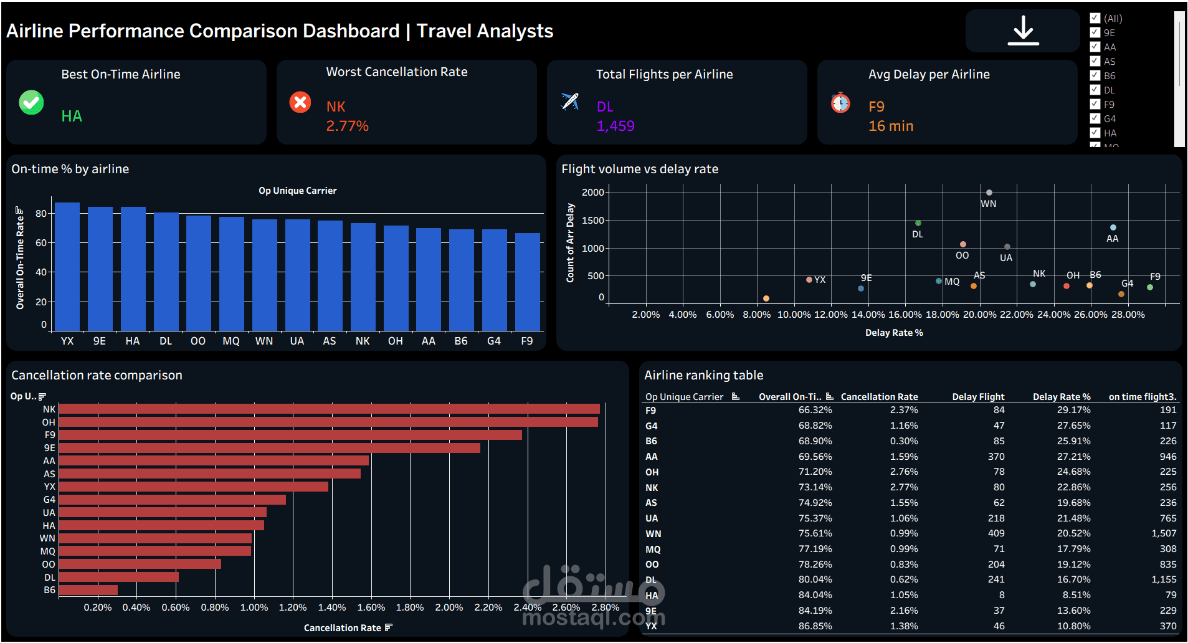Click the red X icon on Worst Cancellation card
This screenshot has height=643, width=1188.
click(300, 102)
